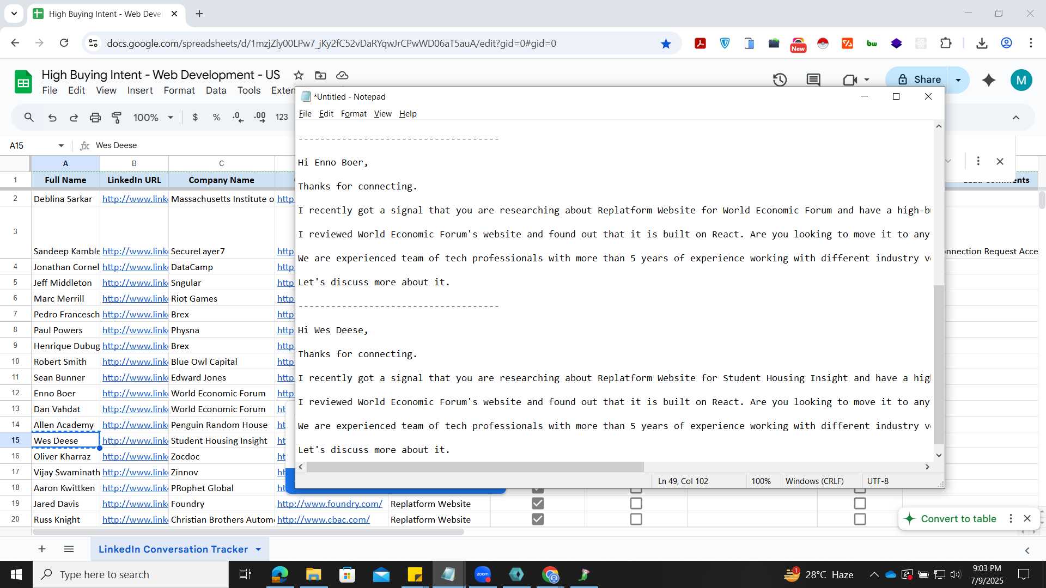Star the High Buying Intent spreadsheet
The image size is (1046, 588).
(x=299, y=75)
